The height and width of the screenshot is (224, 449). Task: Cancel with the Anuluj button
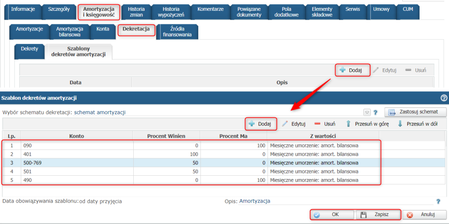[424, 215]
